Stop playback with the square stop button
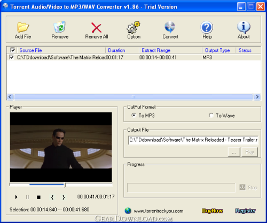 (x=38, y=197)
